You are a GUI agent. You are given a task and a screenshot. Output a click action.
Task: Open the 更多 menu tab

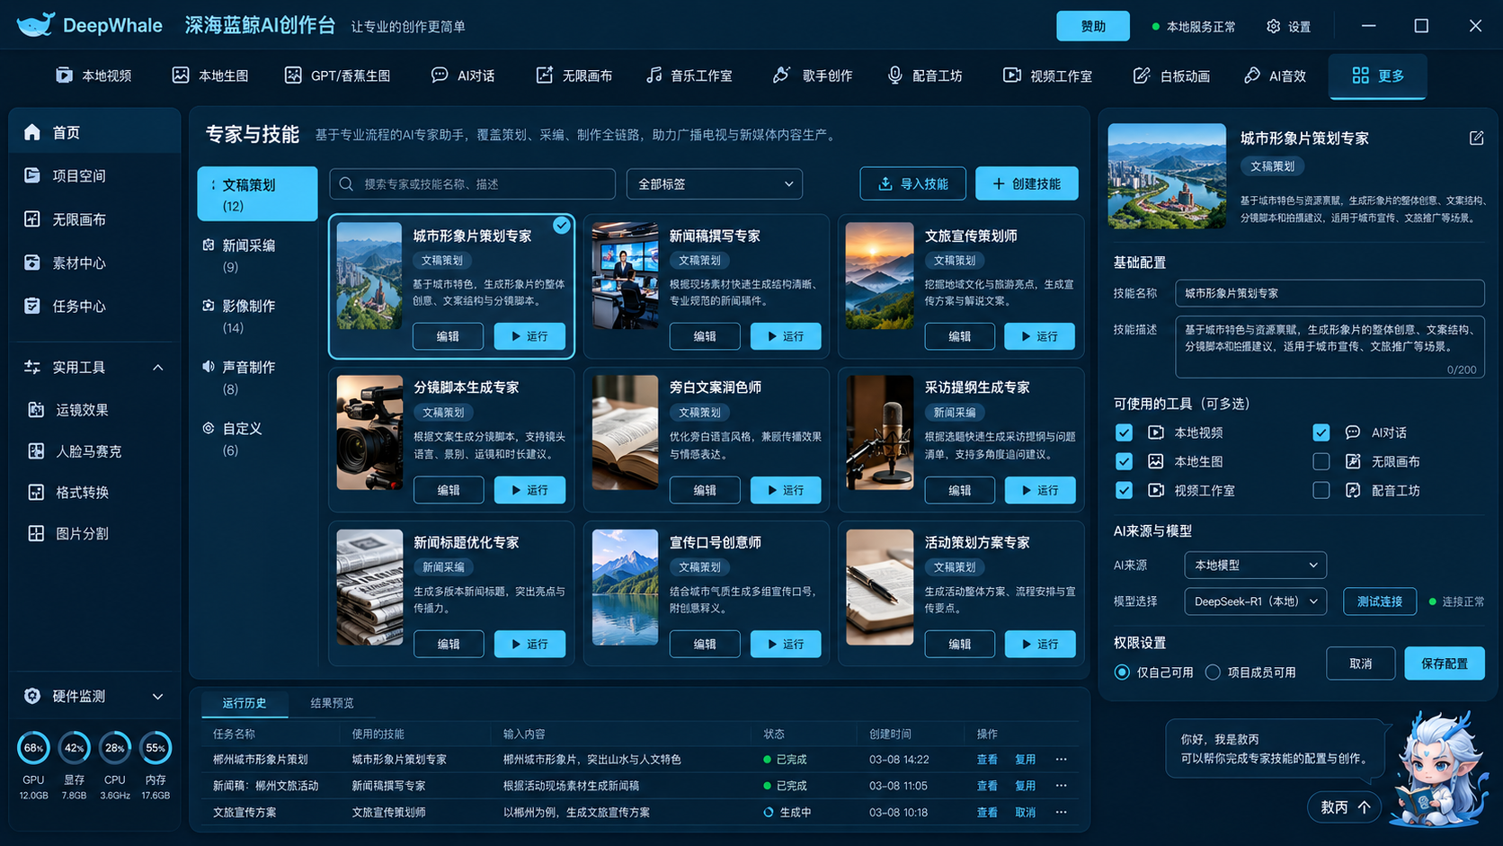click(1378, 76)
